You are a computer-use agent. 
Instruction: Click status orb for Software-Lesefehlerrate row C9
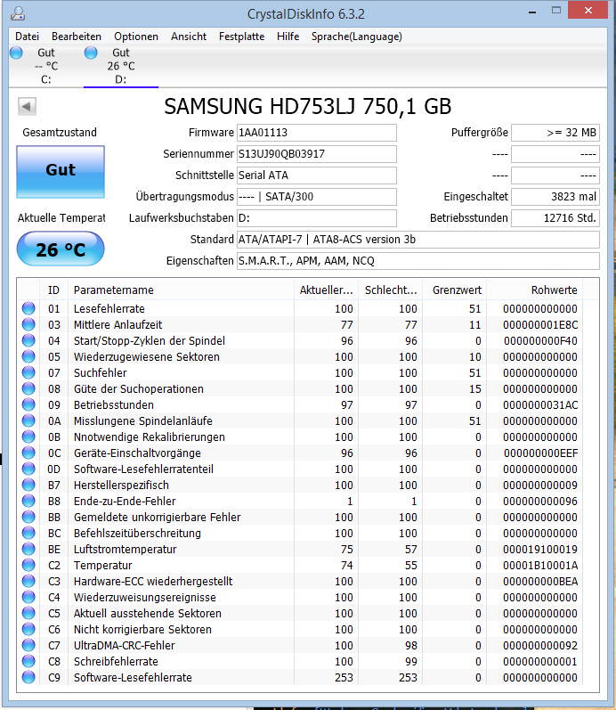pos(28,677)
